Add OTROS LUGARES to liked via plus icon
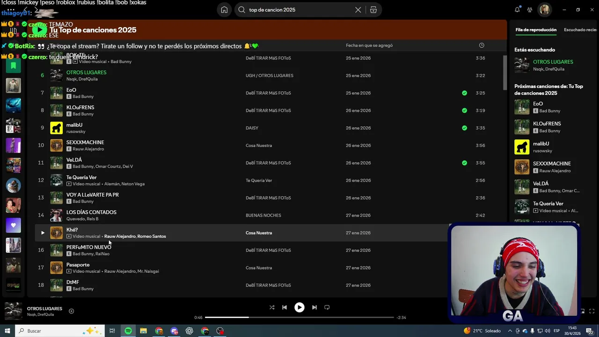The image size is (599, 337). click(71, 311)
